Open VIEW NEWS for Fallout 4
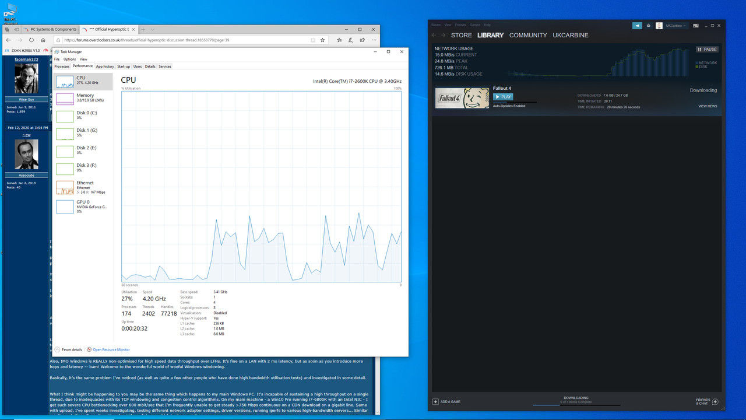Viewport: 746px width, 420px height. coord(708,106)
